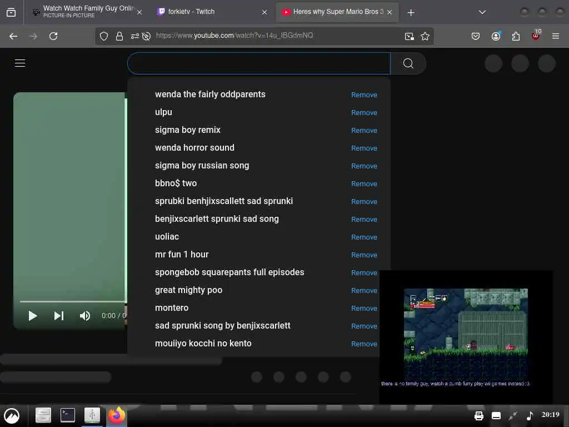The width and height of the screenshot is (569, 427).
Task: Select suggestion spongebob squarepants full episodes
Action: [x=229, y=272]
